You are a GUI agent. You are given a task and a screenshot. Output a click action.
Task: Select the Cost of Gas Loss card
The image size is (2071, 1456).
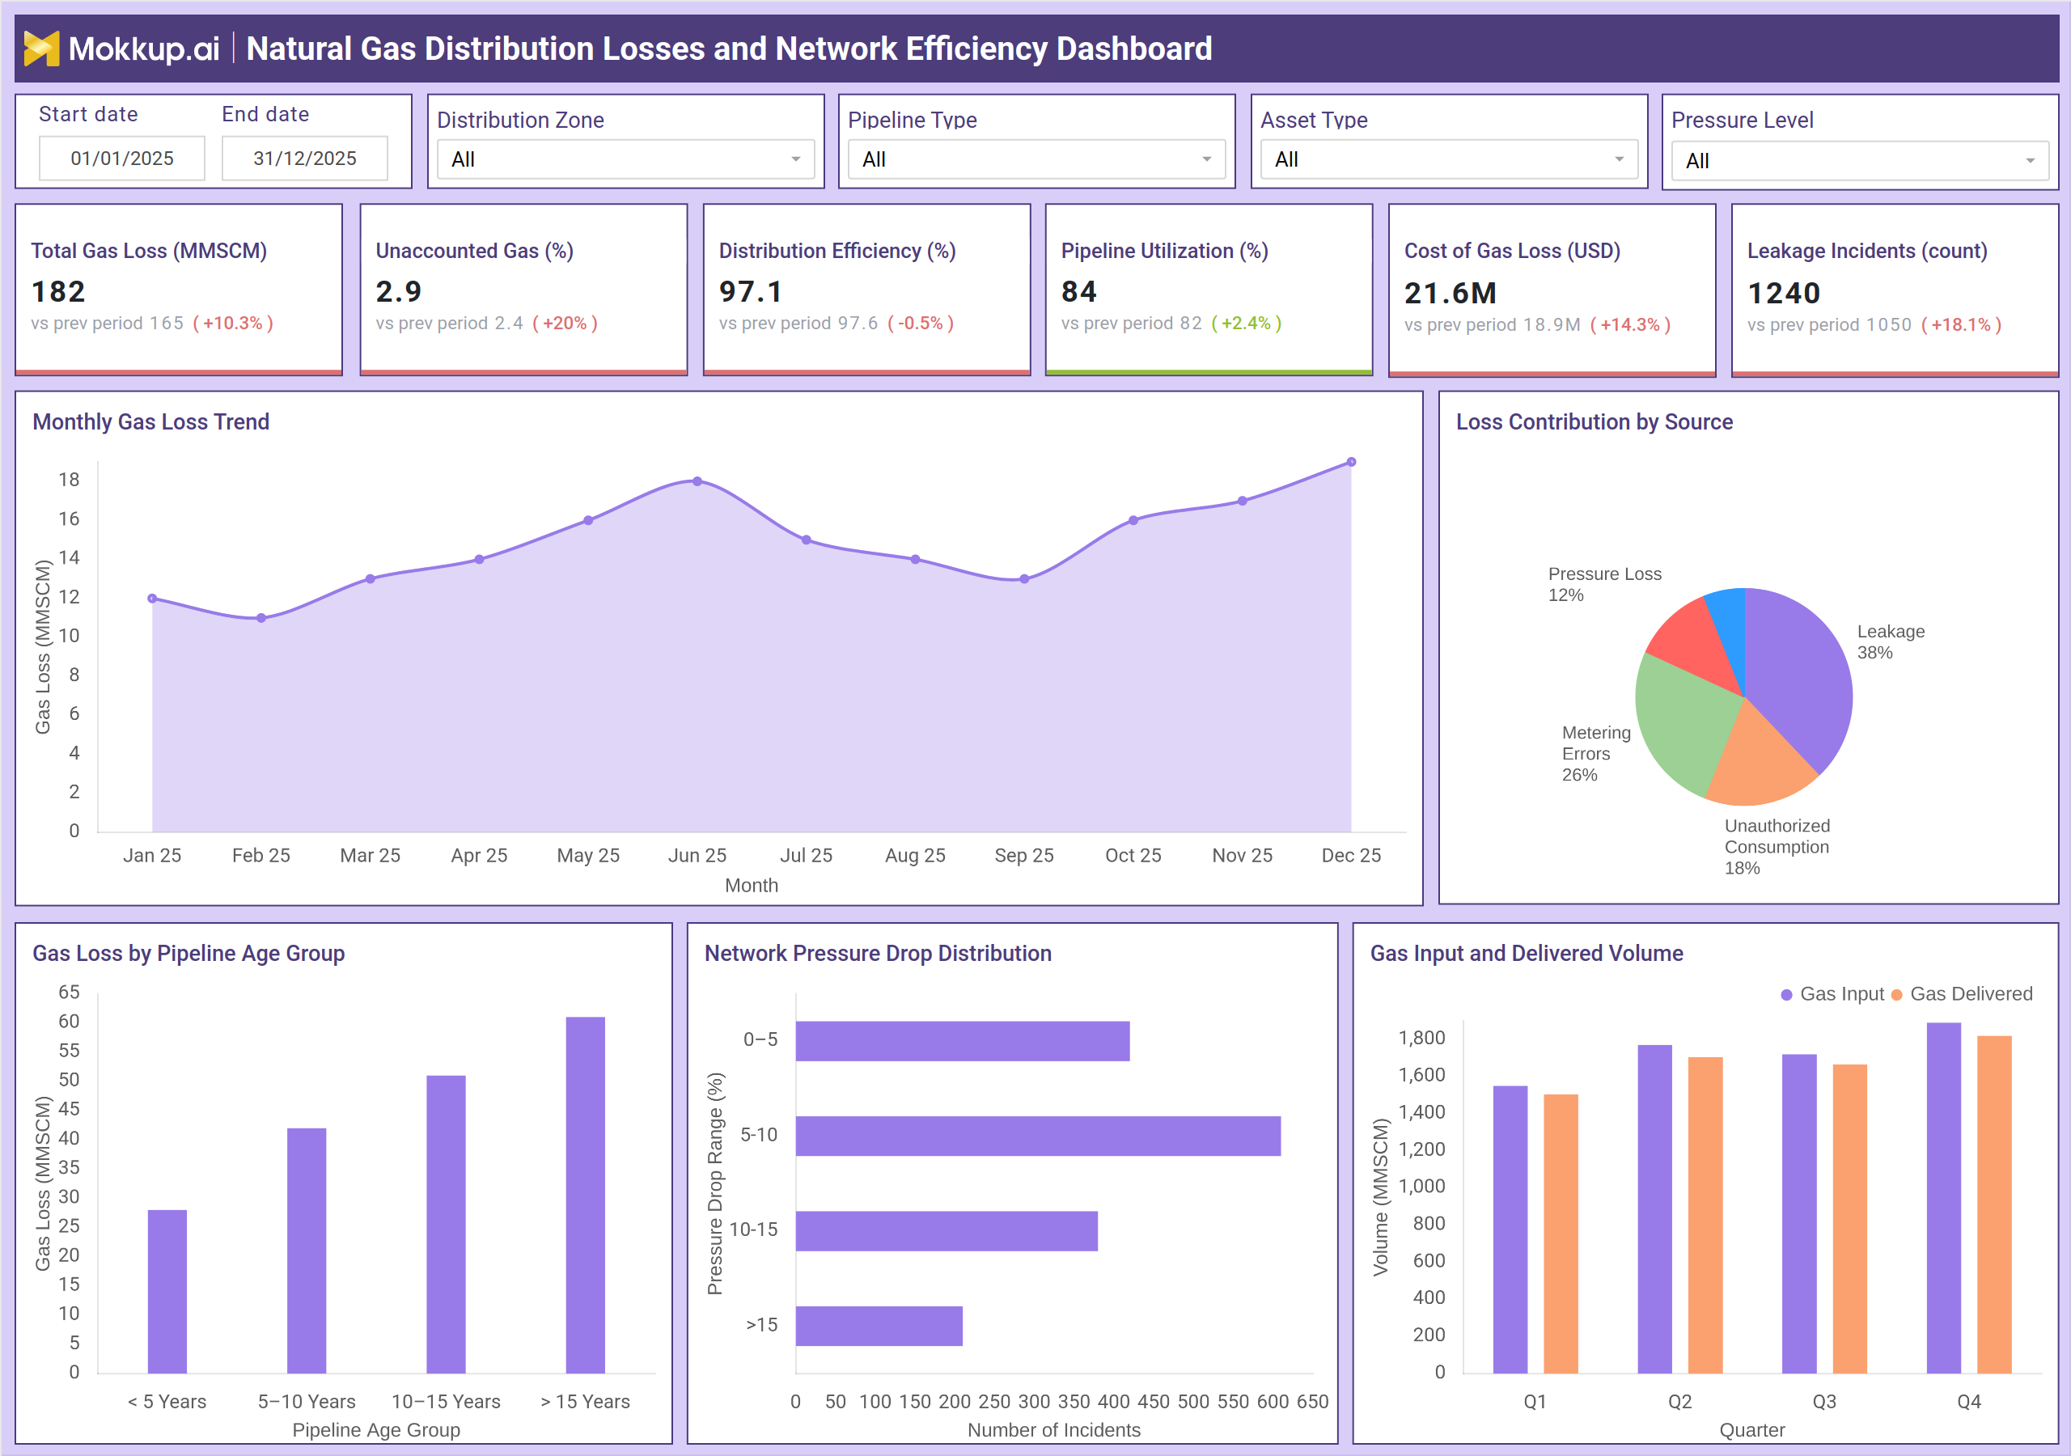click(1552, 290)
